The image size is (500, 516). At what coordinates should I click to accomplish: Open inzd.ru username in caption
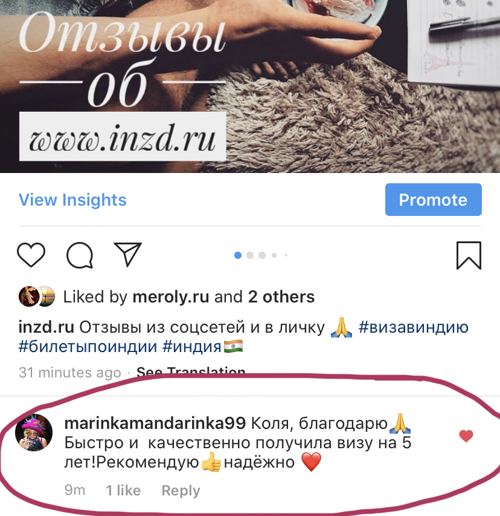point(46,327)
